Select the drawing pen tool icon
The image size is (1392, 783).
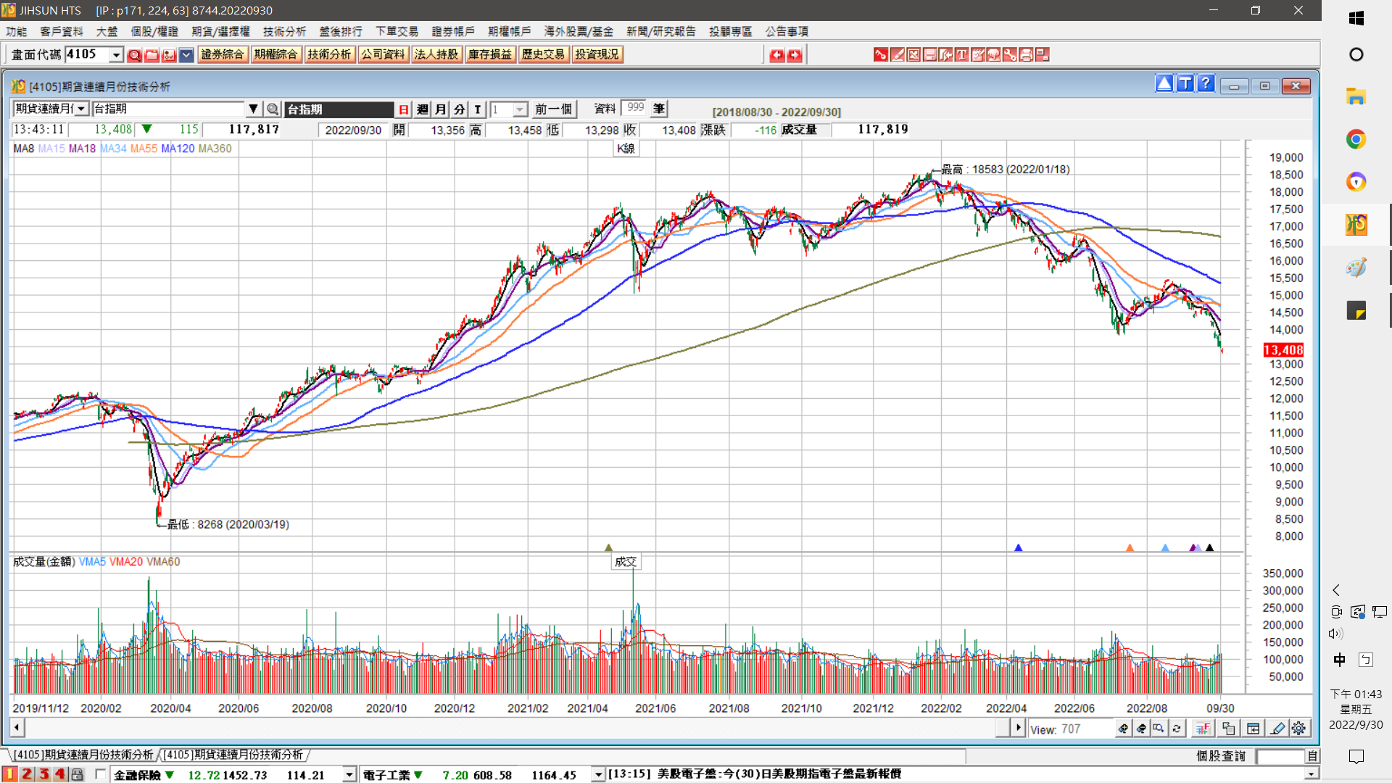tap(1277, 729)
